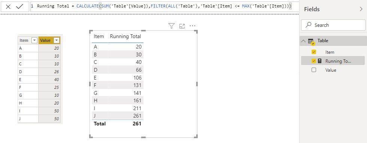This screenshot has height=143, width=367.
Task: Click the calculator icon beside Running Total measure
Action: coord(320,61)
